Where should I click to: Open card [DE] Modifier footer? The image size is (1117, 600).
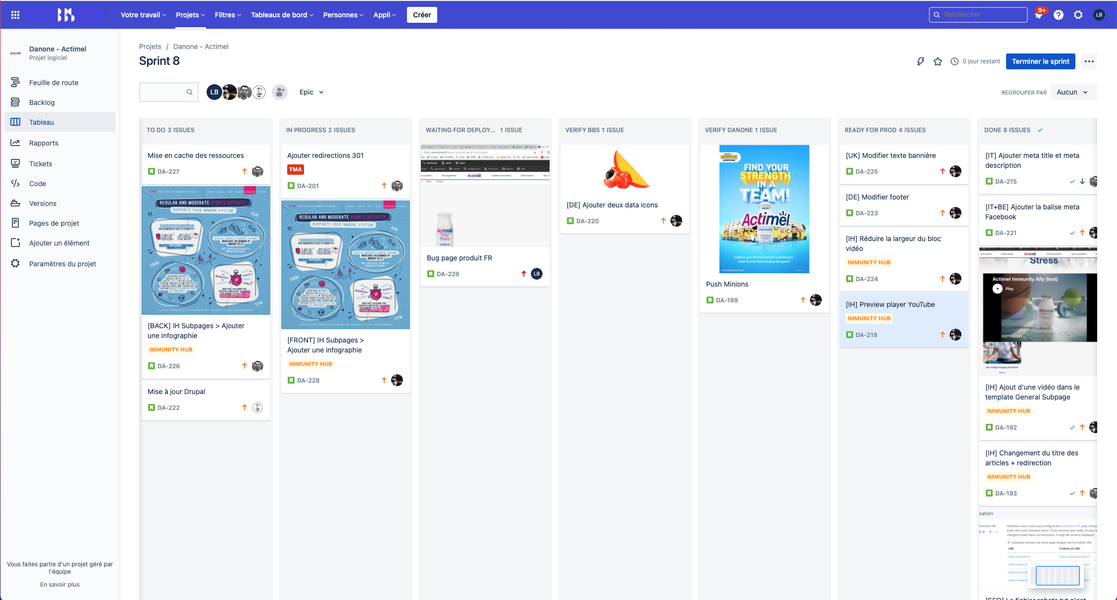pyautogui.click(x=904, y=205)
